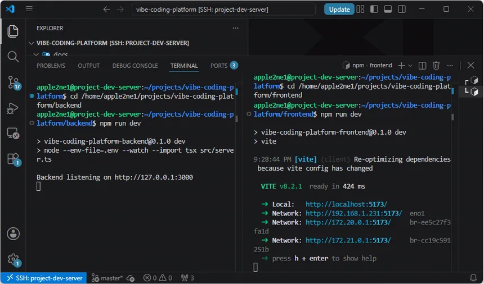Click SSH: project-dev-server remote indicator
484x284 pixels.
43,278
